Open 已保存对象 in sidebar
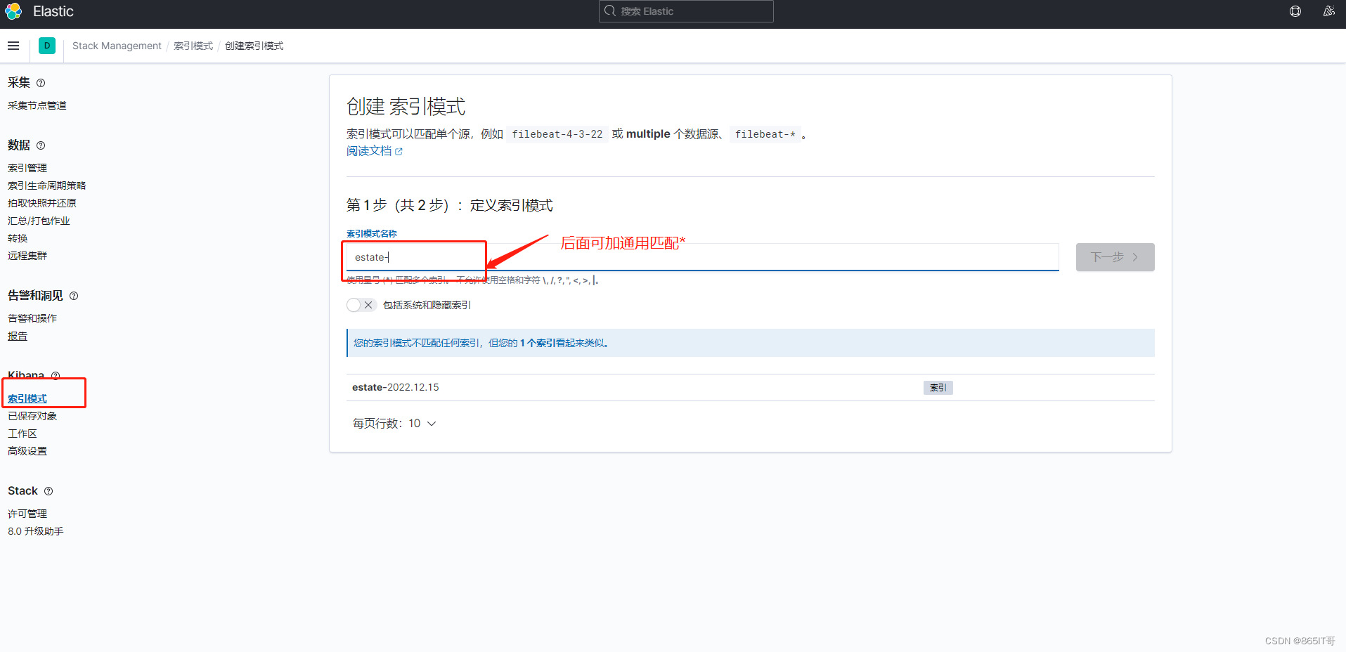 click(32, 416)
